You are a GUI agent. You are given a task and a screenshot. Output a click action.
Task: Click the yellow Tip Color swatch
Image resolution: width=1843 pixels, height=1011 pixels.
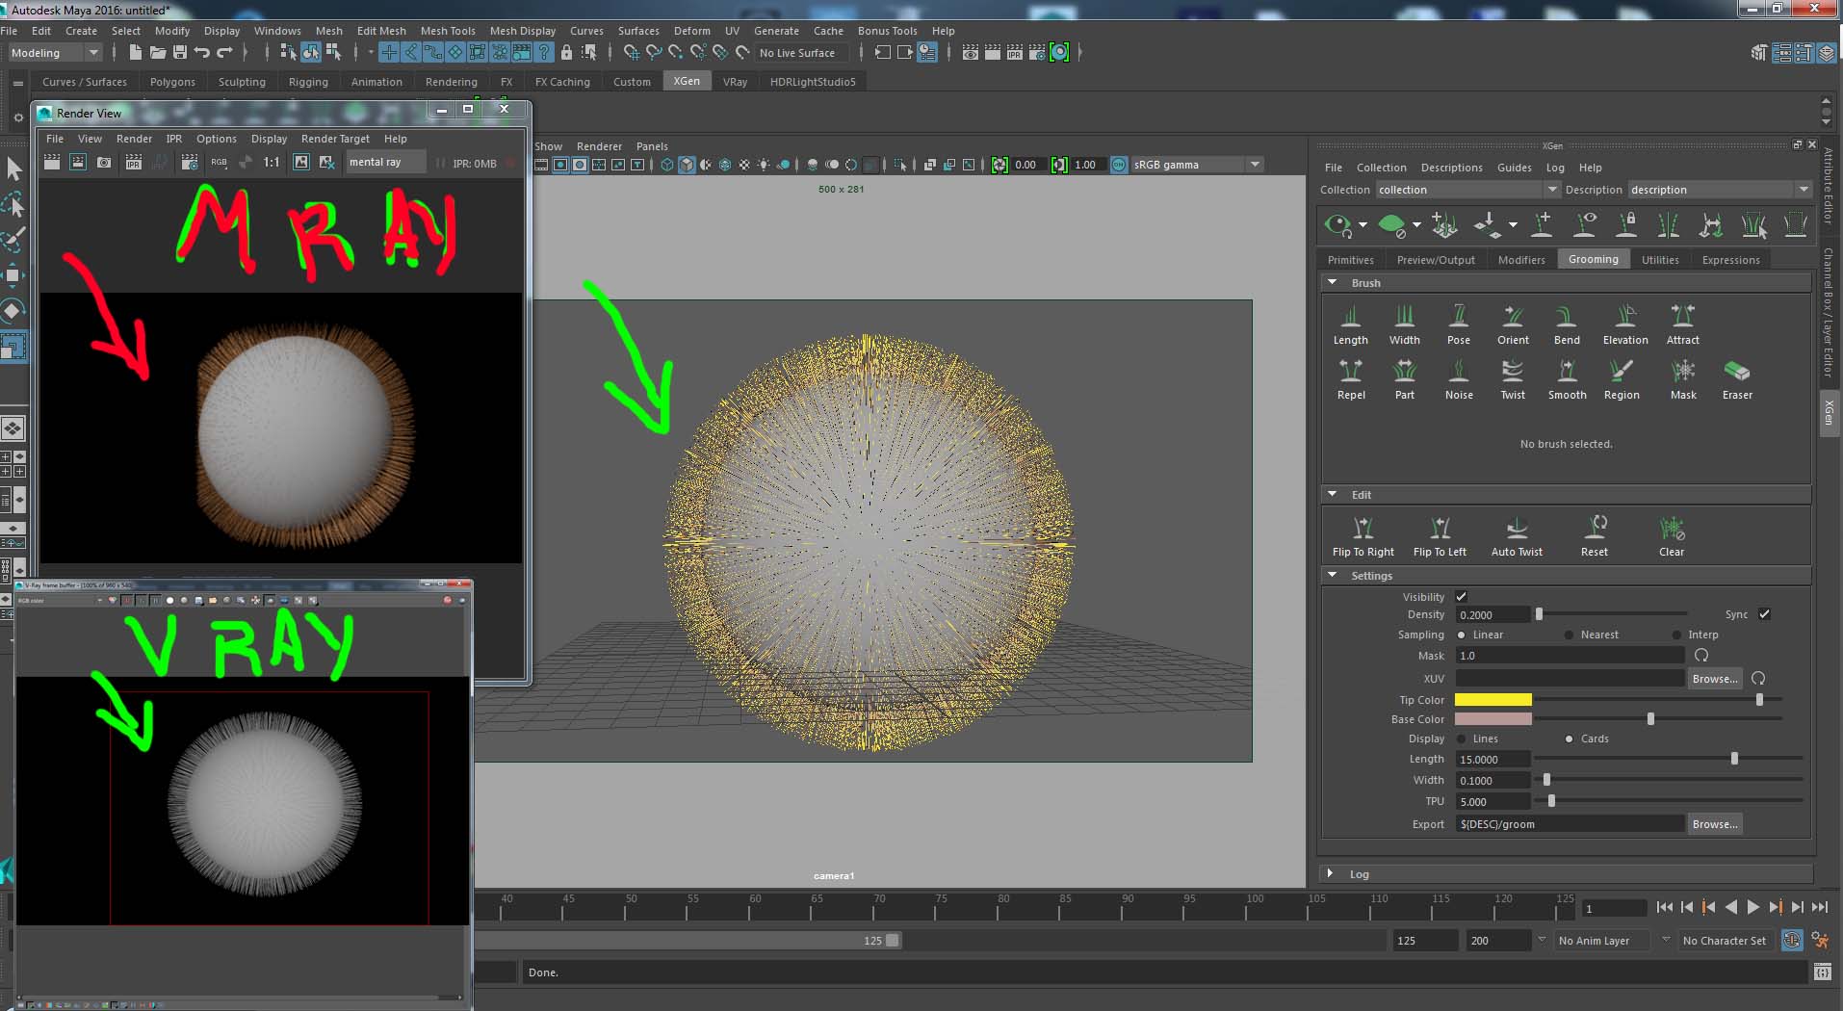(x=1493, y=700)
